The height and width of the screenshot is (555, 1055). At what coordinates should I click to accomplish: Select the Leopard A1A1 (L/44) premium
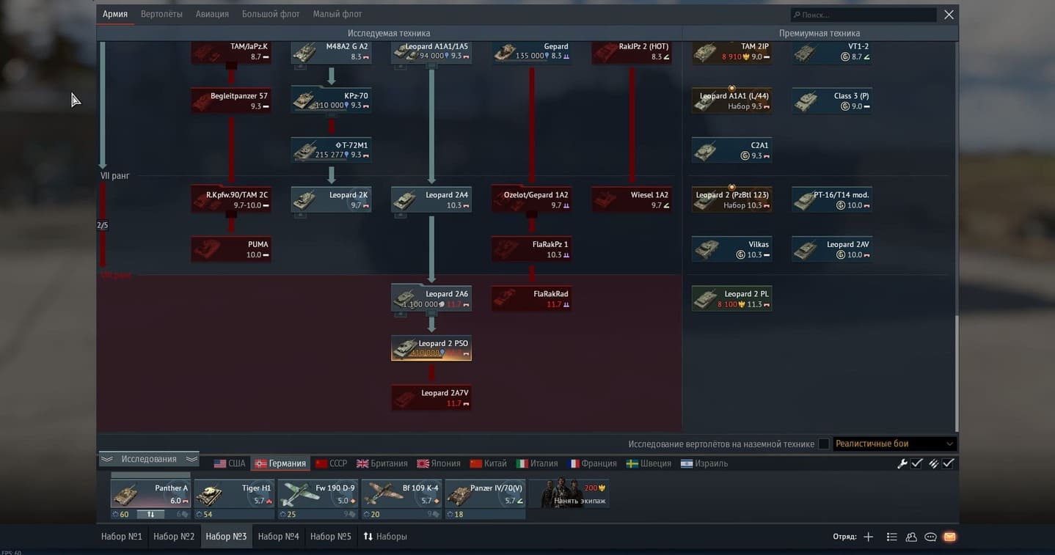tap(731, 101)
